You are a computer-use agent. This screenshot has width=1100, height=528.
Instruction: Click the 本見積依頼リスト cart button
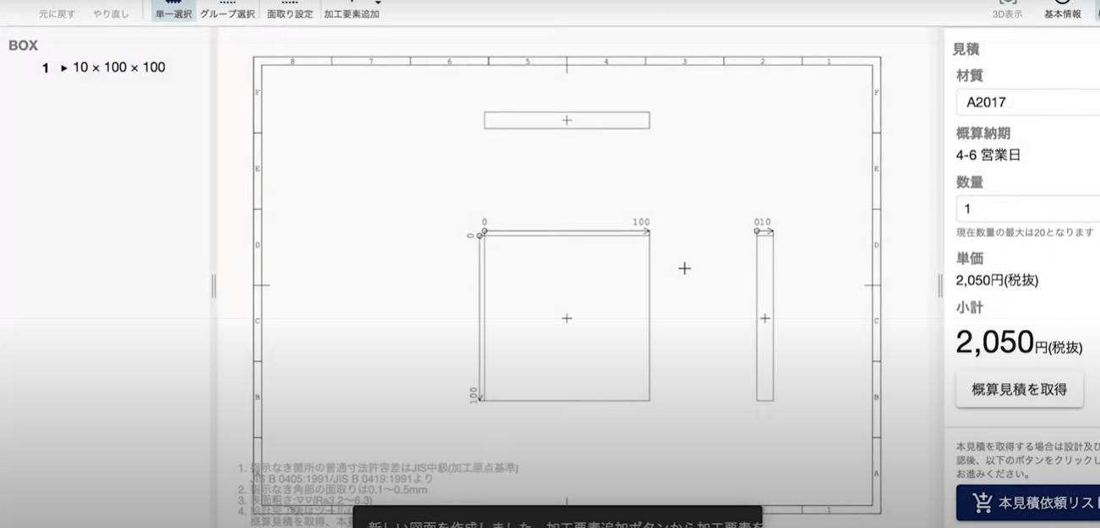(x=1028, y=503)
